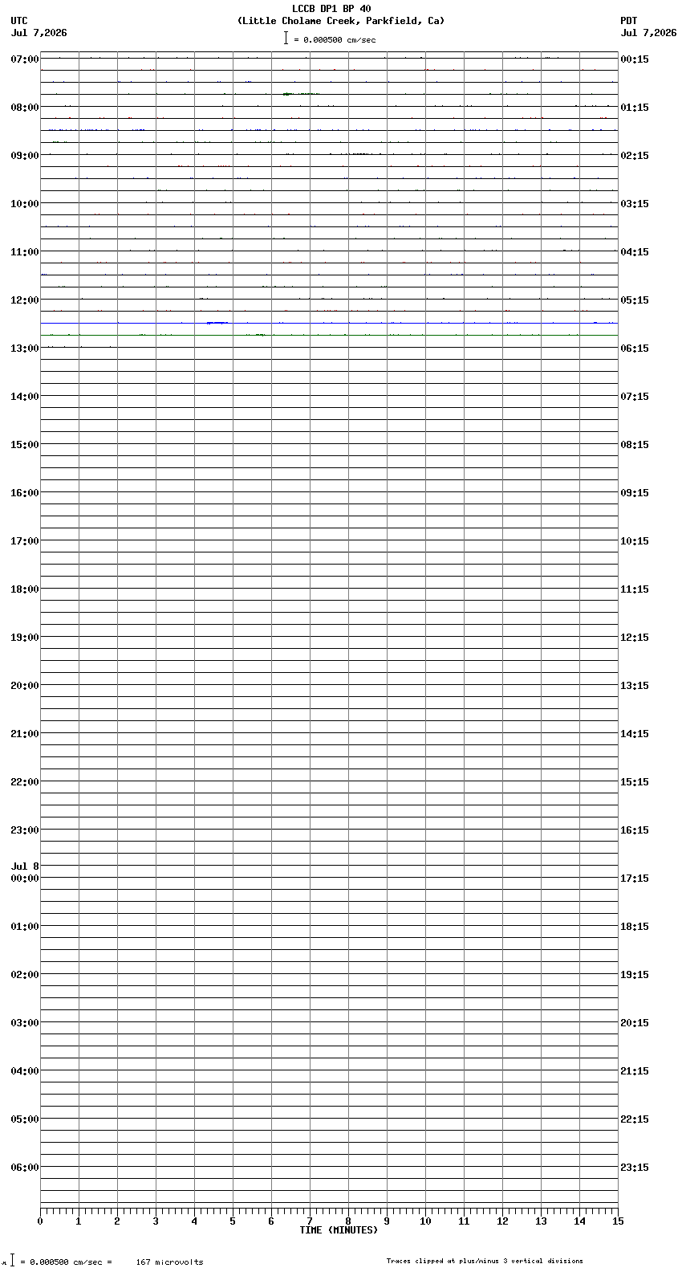Image resolution: width=682 pixels, height=1272 pixels.
Task: Click the 'UTC' label at top left
Action: (x=19, y=21)
